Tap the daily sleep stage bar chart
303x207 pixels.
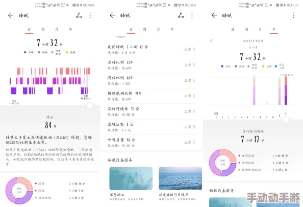(50, 81)
